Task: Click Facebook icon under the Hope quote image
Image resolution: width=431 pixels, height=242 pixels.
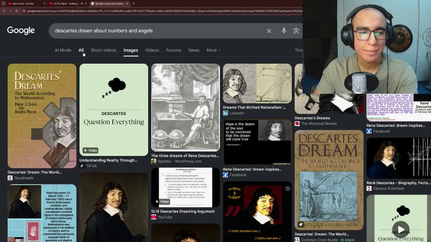Action: pyautogui.click(x=225, y=175)
